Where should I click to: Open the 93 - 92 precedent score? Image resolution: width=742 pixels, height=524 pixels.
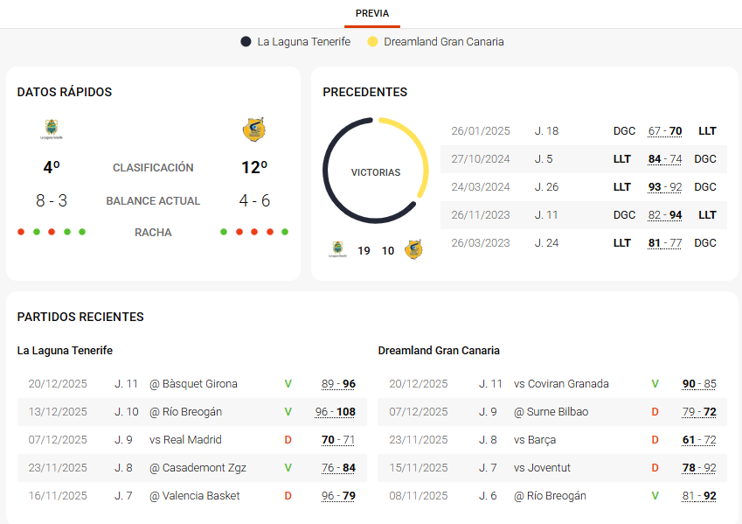point(665,187)
